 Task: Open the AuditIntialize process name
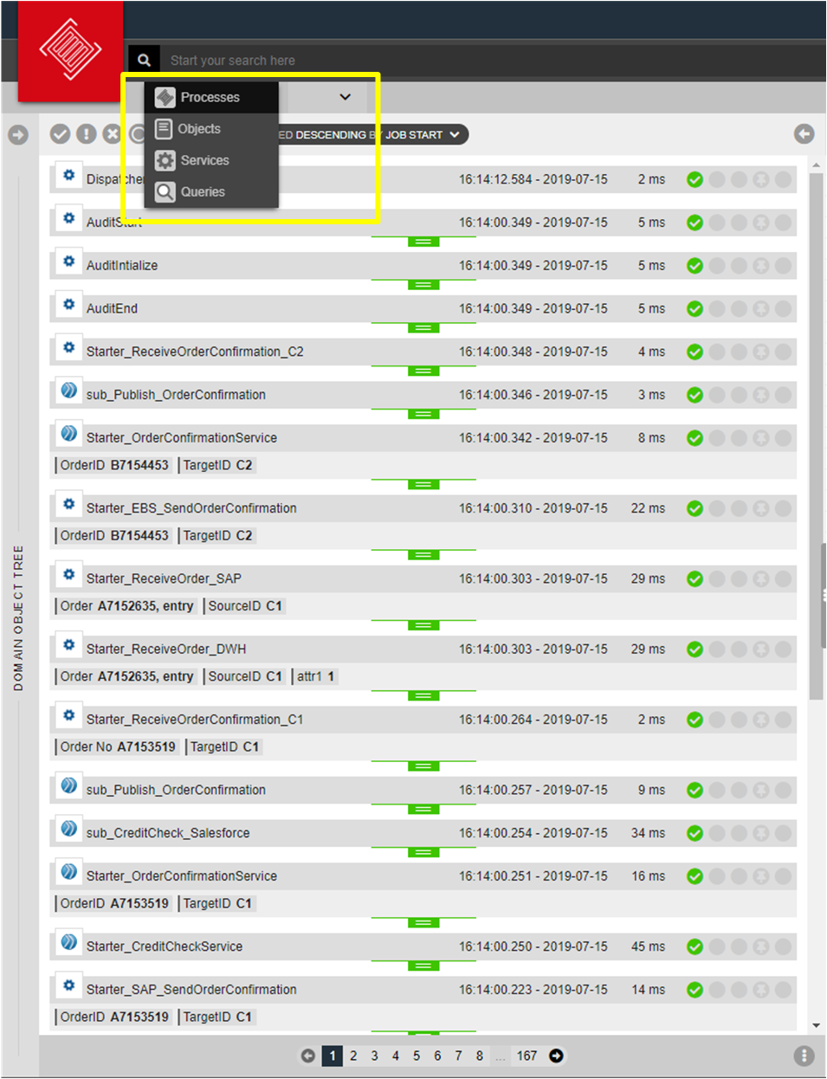(x=122, y=265)
